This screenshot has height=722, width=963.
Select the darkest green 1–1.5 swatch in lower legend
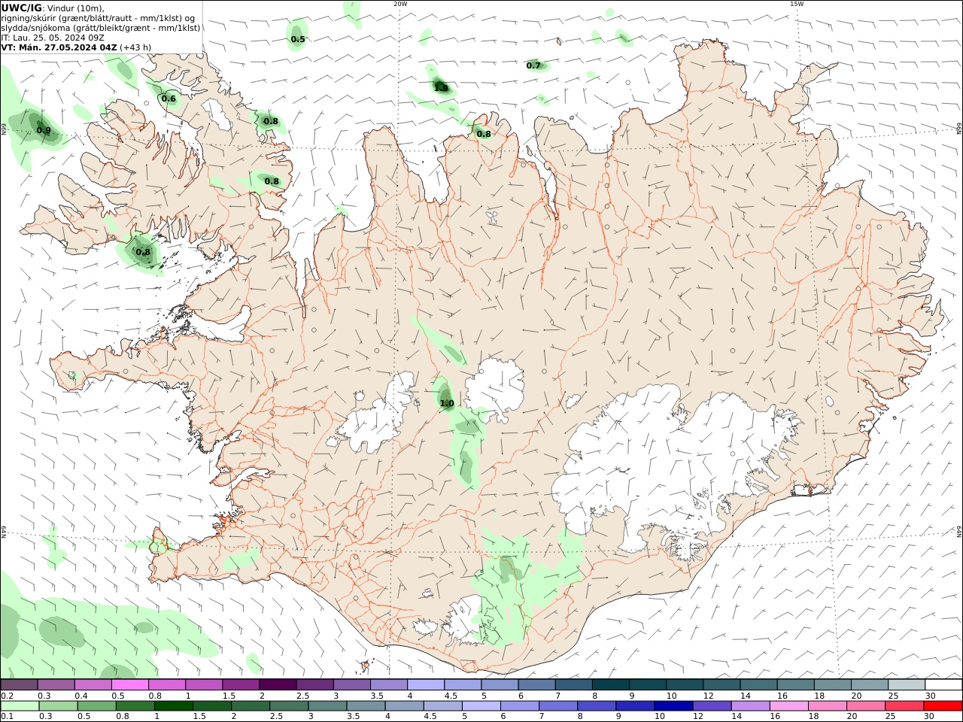pyautogui.click(x=173, y=706)
